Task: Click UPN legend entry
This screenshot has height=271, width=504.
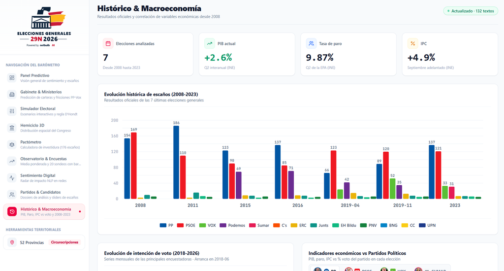Action: 428,225
